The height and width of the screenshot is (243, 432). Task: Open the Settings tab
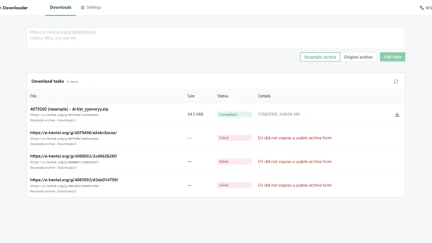coord(91,7)
